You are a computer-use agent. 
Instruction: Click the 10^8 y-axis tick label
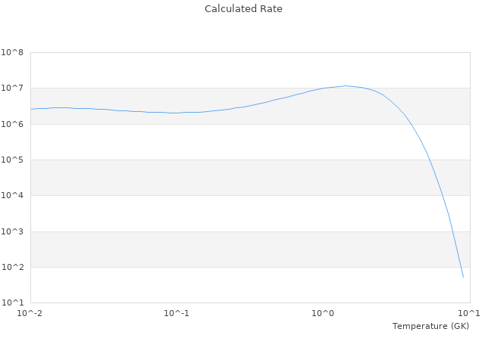(x=12, y=52)
